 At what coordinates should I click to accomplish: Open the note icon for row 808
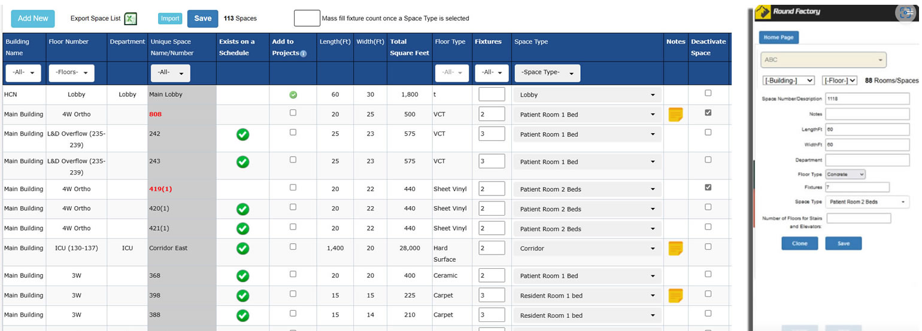pyautogui.click(x=675, y=114)
